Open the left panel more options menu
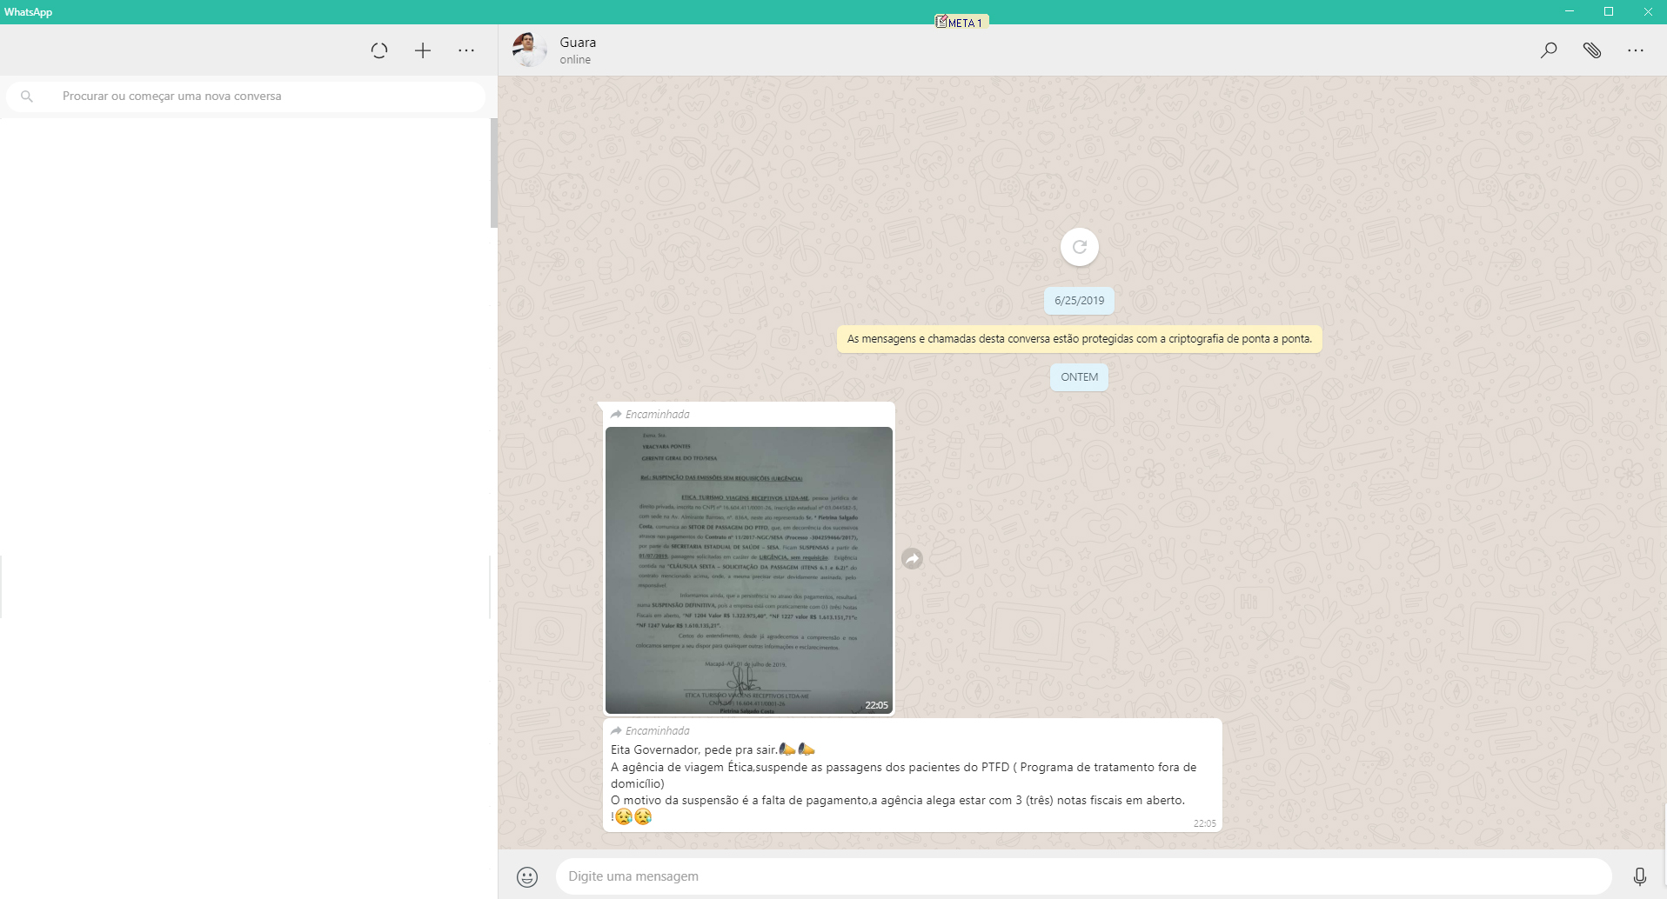 point(466,50)
